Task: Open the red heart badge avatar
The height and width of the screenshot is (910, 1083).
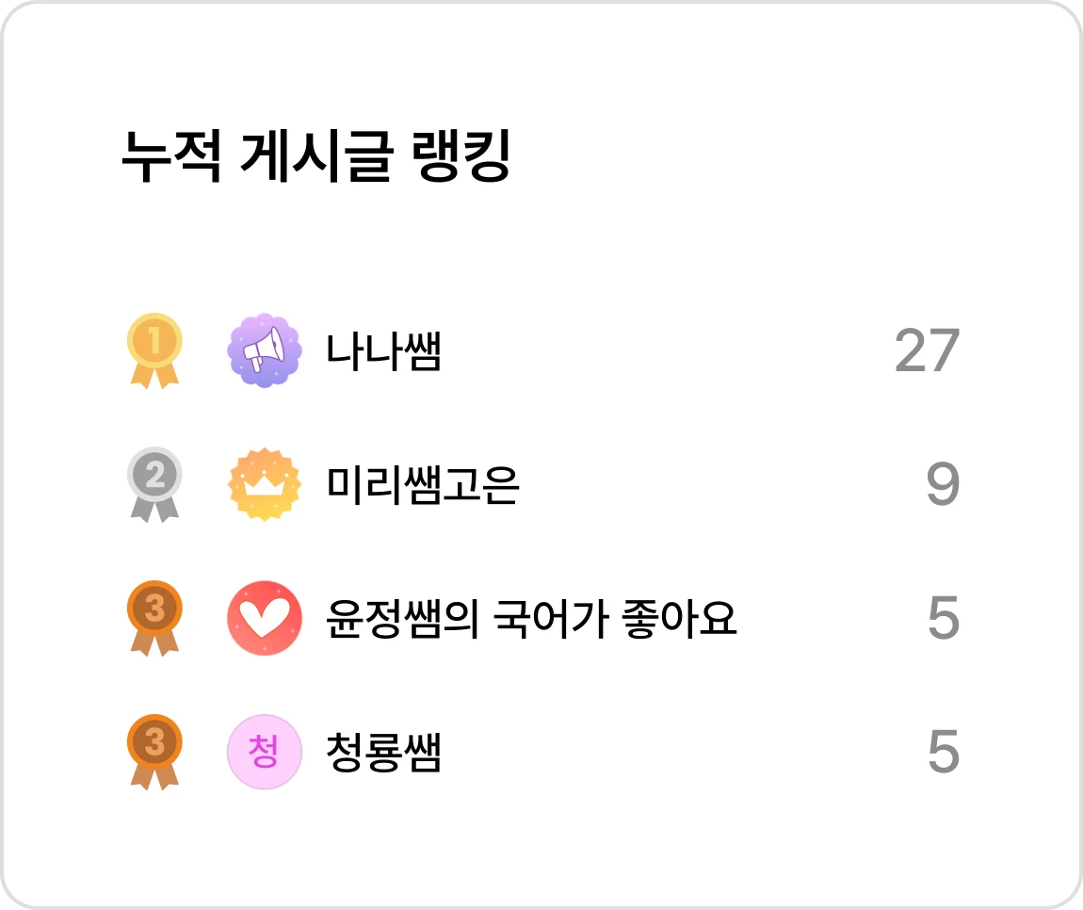Action: 265,618
